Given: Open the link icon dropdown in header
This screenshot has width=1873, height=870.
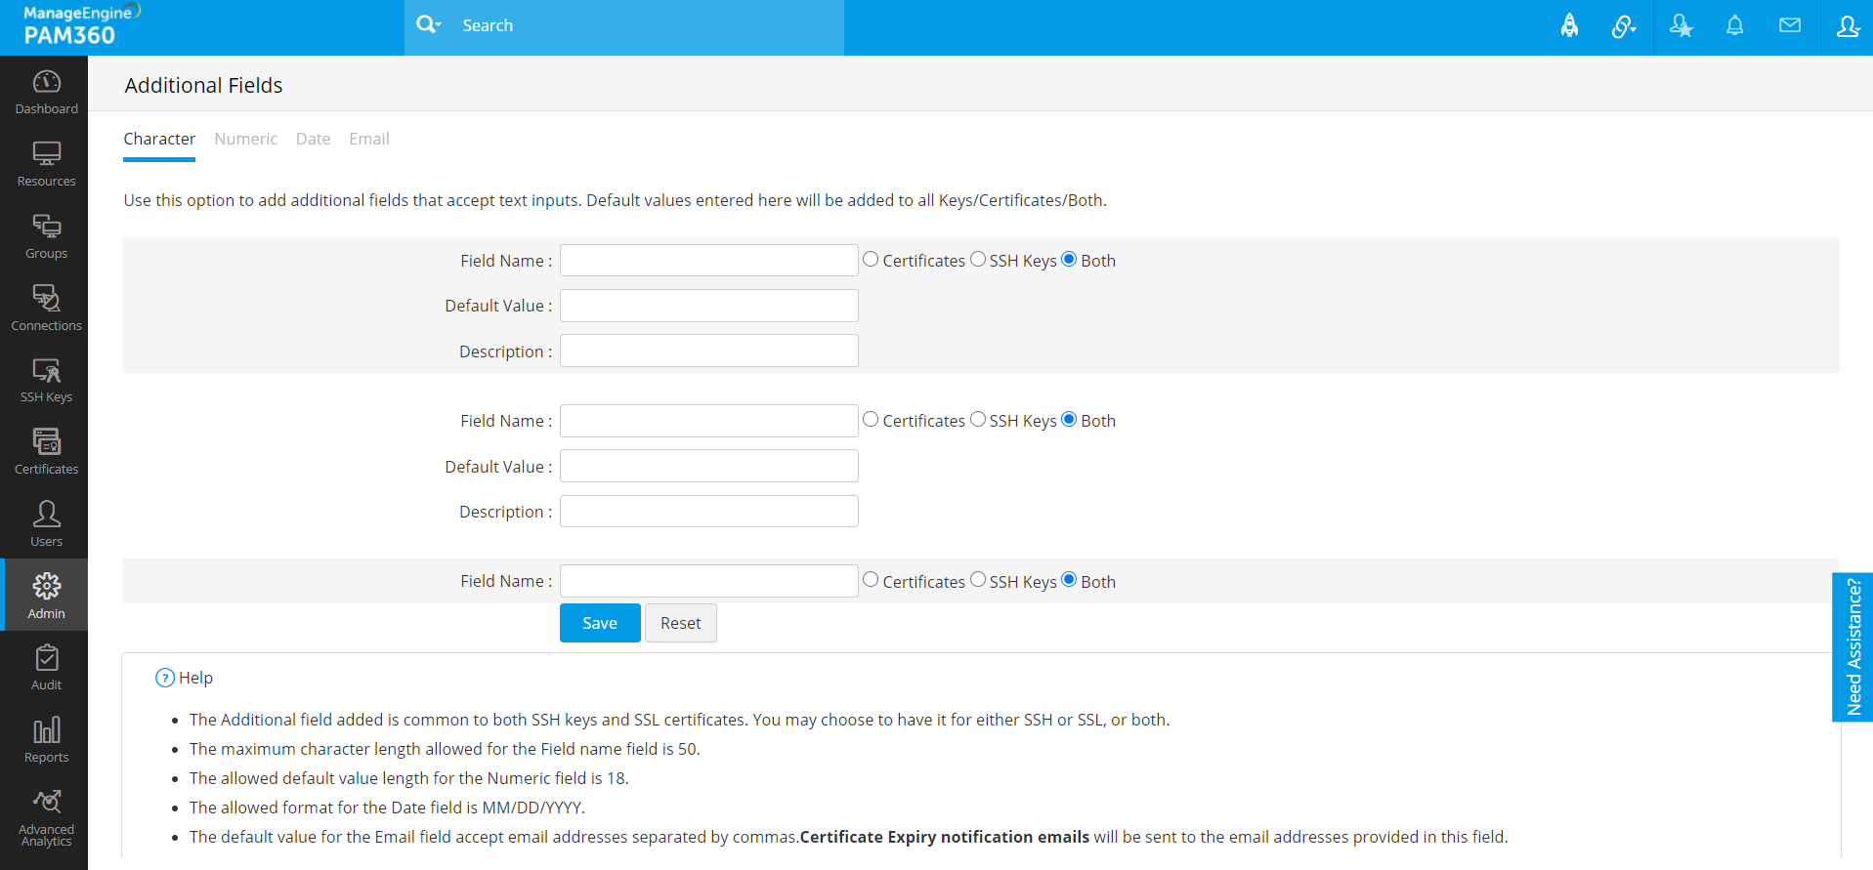Looking at the screenshot, I should click(x=1624, y=26).
